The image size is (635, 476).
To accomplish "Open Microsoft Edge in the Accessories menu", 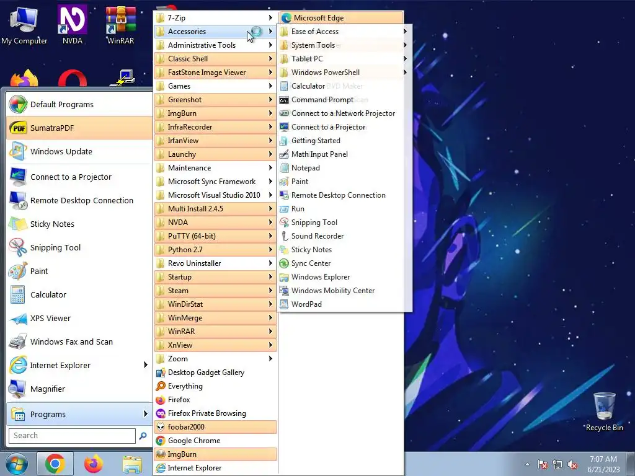I will click(x=342, y=18).
